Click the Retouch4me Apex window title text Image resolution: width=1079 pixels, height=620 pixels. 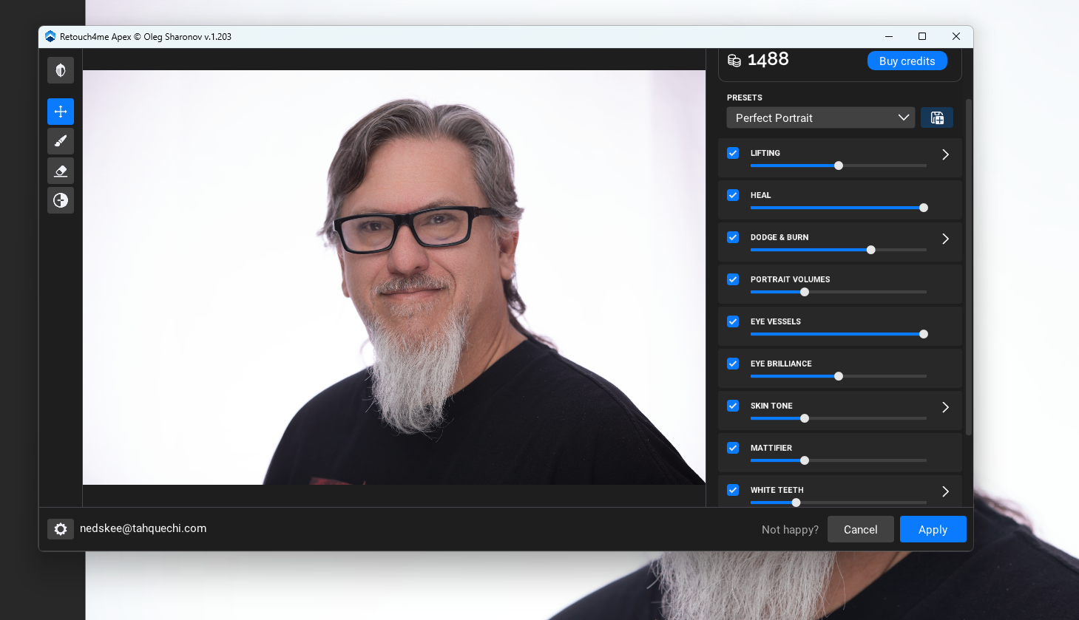tap(146, 36)
